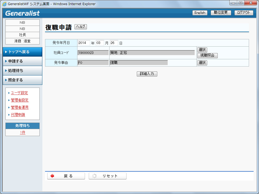Viewport: 259px width, 194px height.
Task: Open ヘルプ next to 復職申請 title
Action: [x=81, y=27]
